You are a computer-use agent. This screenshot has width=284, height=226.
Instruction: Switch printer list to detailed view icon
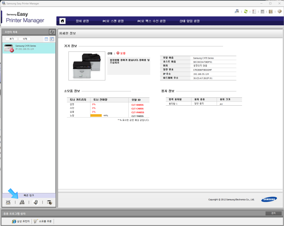coord(52,39)
